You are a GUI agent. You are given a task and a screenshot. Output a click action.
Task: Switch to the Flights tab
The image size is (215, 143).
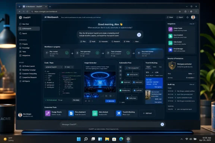pyautogui.click(x=148, y=67)
